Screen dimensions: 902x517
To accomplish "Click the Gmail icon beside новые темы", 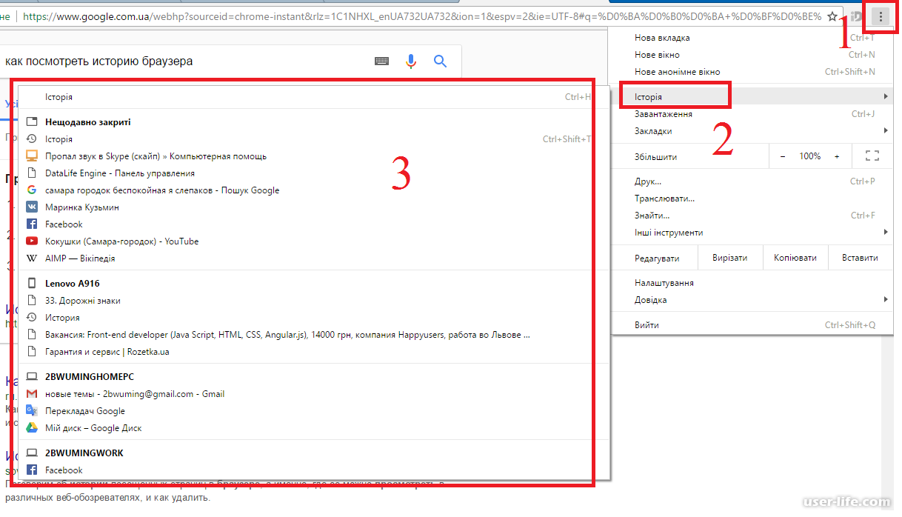I will tap(32, 394).
